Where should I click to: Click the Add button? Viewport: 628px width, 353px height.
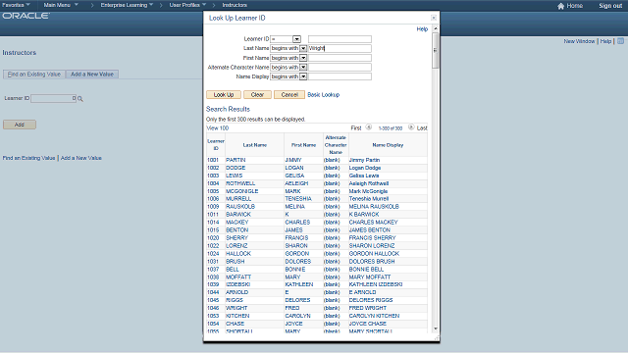point(20,125)
